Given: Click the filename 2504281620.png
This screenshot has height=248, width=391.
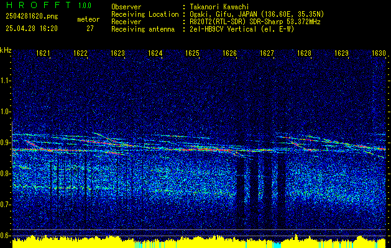Looking at the screenshot, I should click(32, 17).
